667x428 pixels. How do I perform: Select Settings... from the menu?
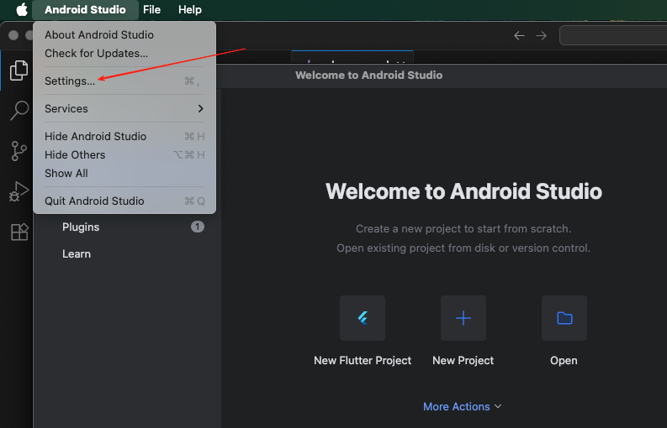70,81
